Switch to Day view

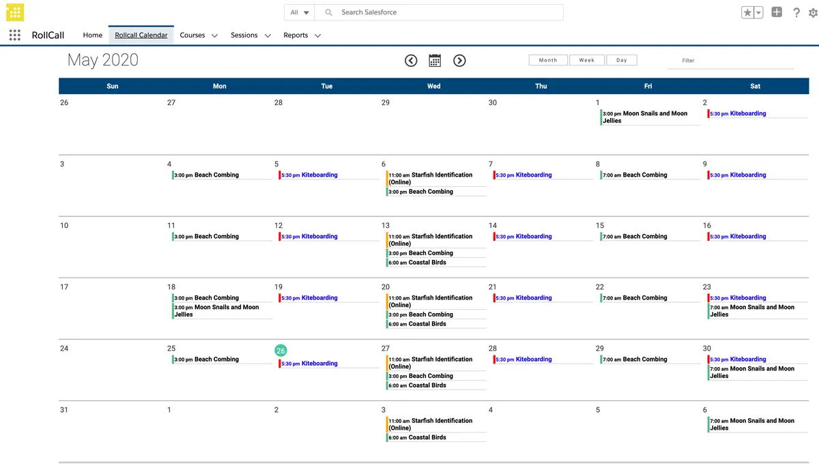click(622, 60)
